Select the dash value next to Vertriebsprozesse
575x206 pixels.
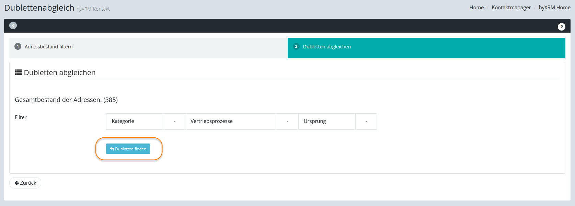(287, 121)
